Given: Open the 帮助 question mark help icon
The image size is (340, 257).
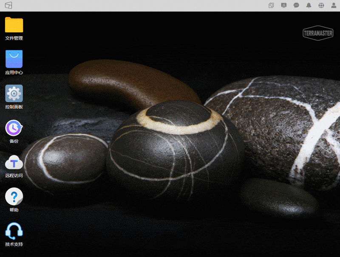Looking at the screenshot, I should coord(14,197).
